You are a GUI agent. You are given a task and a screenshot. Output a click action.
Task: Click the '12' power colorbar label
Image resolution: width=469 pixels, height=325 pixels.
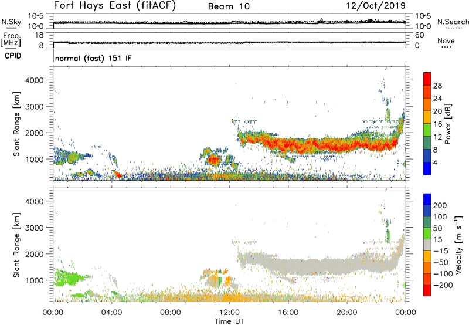(437, 137)
